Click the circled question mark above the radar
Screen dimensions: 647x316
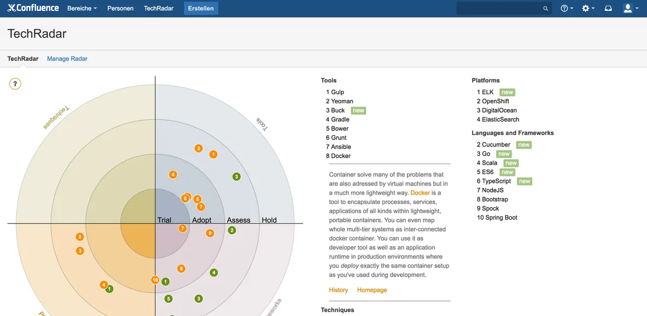point(15,84)
